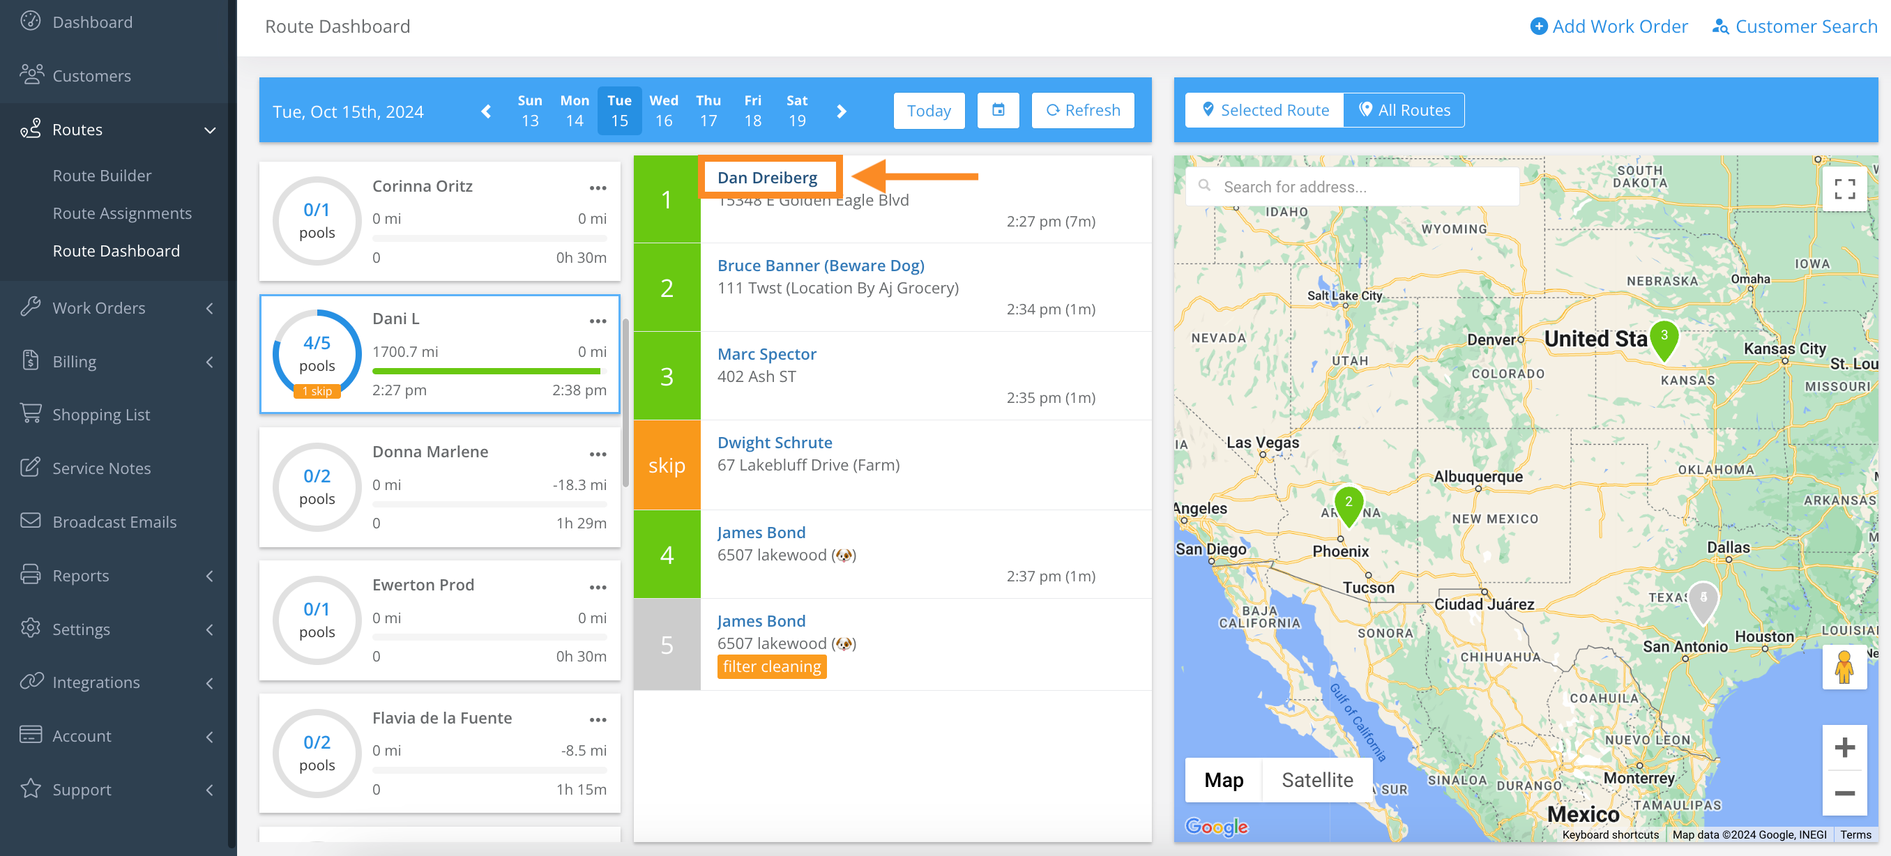Switch map to Satellite view
The width and height of the screenshot is (1891, 856).
coord(1317,779)
